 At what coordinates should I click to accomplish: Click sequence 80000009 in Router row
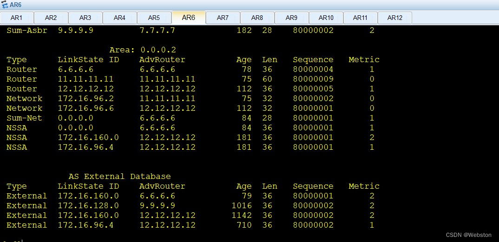313,79
